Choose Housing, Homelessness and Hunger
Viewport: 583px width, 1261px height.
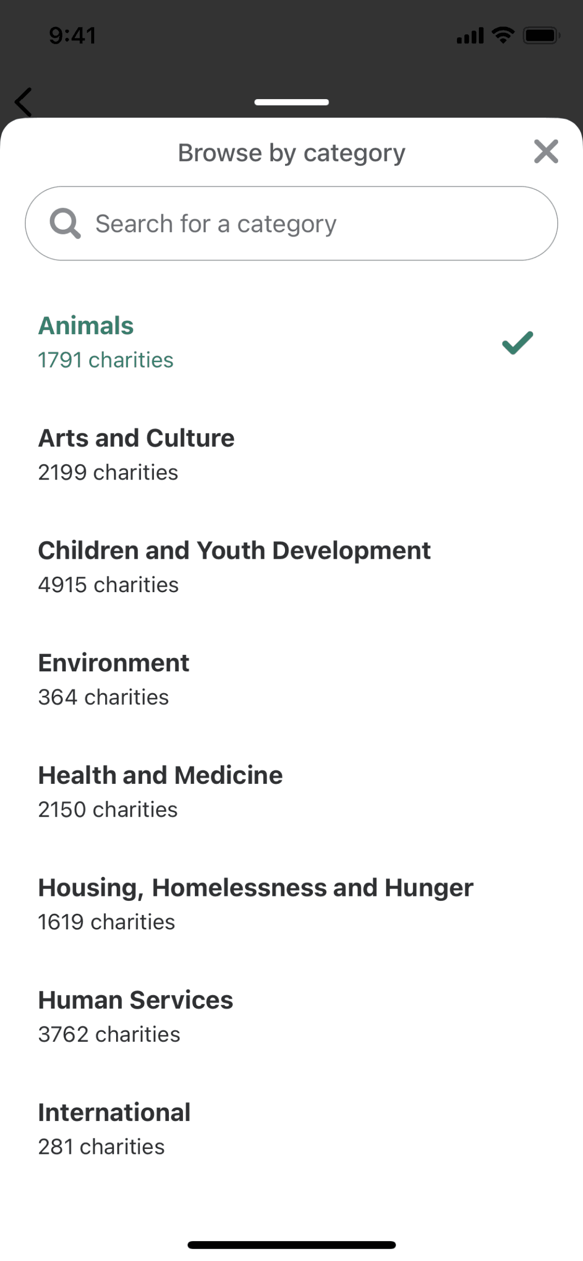[x=256, y=904]
